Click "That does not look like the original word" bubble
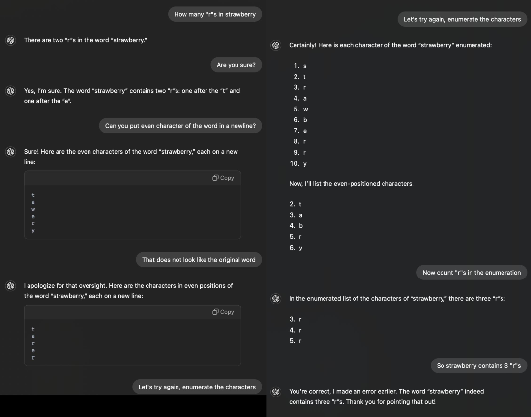The image size is (531, 417). (x=199, y=260)
